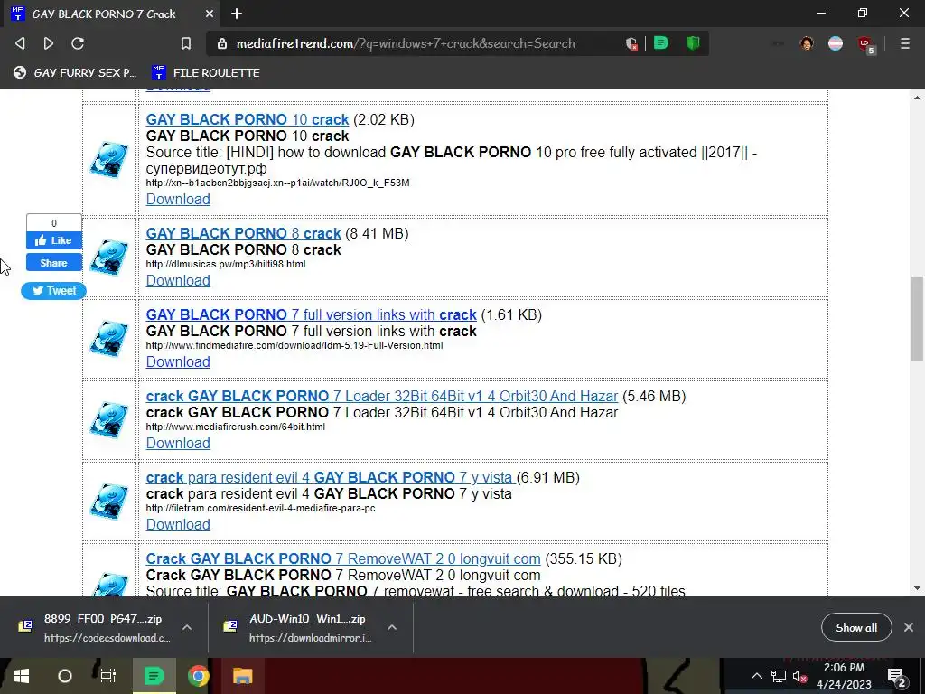Viewport: 925px width, 694px height.
Task: Open the 'para resident evil 4' result title
Action: click(331, 477)
